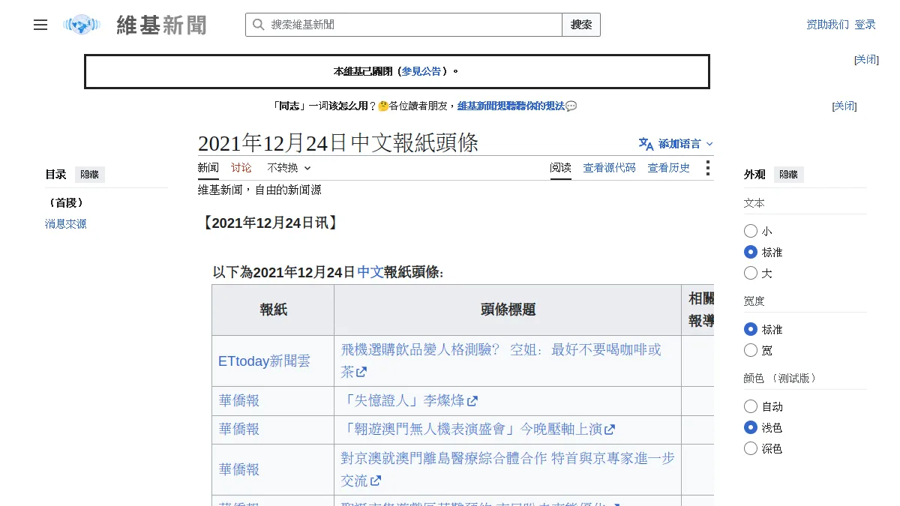Viewport: 900px width, 506px height.
Task: Click the 登录 login link
Action: 865,25
